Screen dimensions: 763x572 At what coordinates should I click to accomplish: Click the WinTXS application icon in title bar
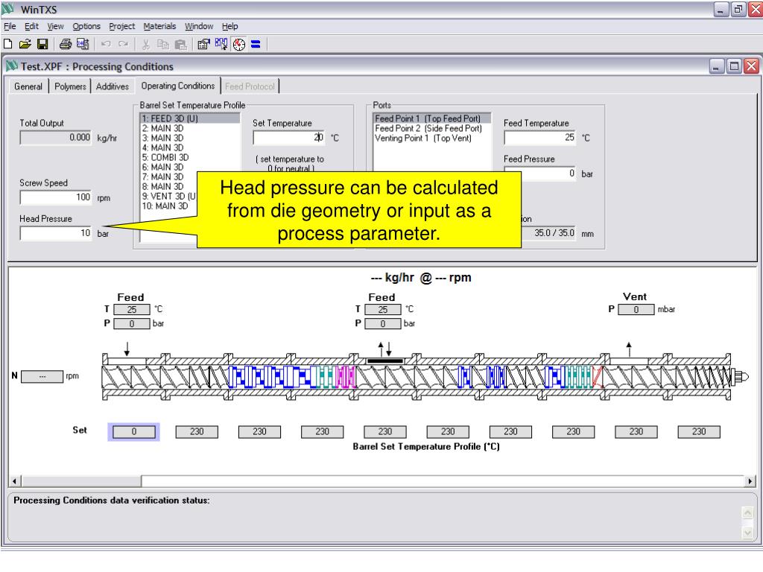pos(7,9)
